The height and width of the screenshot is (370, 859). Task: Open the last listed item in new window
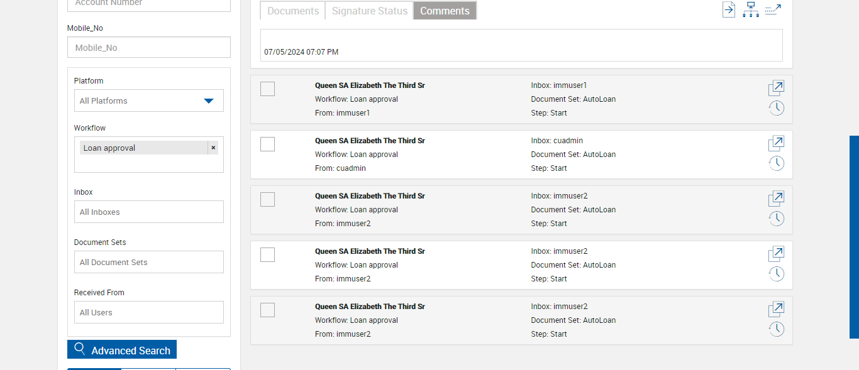tap(776, 309)
